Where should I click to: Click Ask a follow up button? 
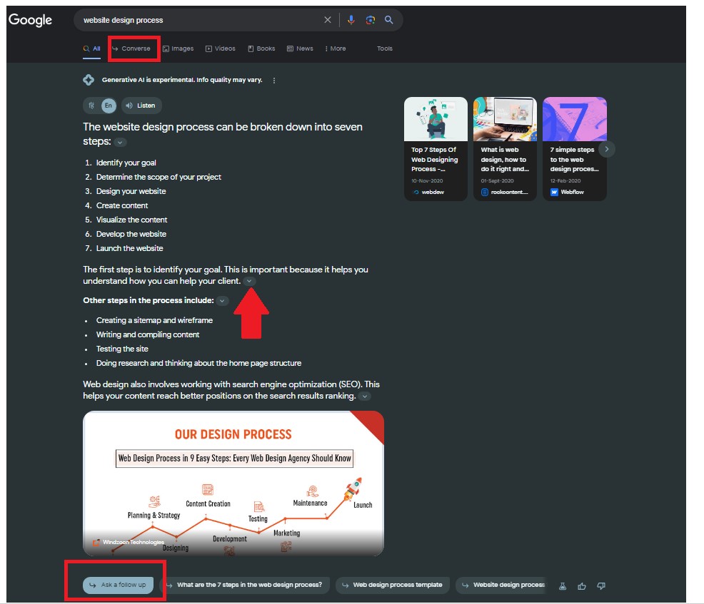pyautogui.click(x=118, y=585)
